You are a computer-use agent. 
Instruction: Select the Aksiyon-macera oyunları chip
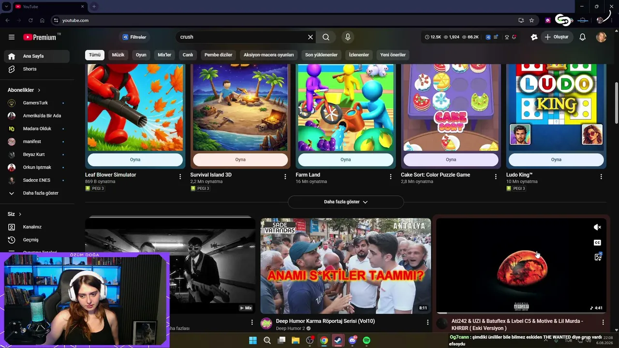click(269, 55)
